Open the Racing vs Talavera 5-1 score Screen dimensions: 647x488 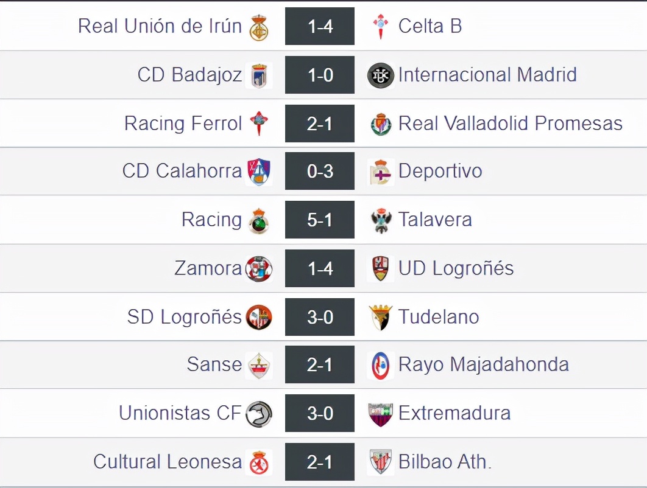(x=320, y=220)
